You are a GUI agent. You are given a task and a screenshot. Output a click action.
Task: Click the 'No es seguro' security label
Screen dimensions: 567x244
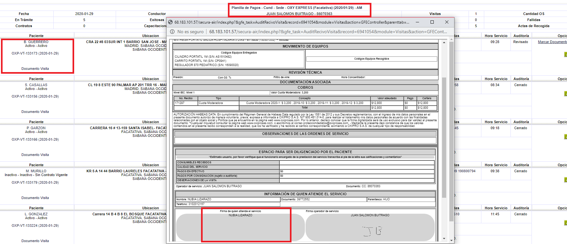click(x=190, y=32)
